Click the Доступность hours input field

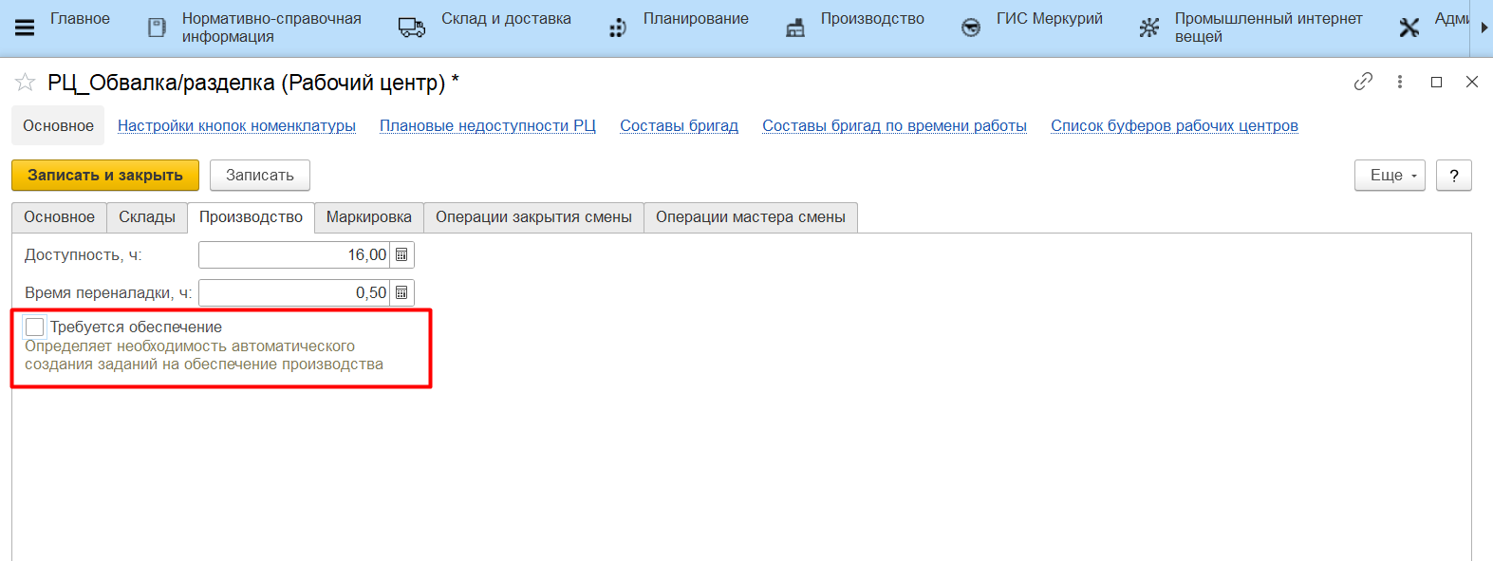point(294,254)
